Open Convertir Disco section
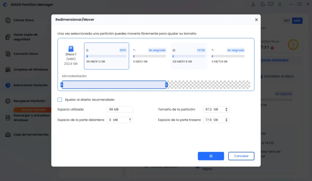Viewport: 312px width, 181px height. pos(26,54)
